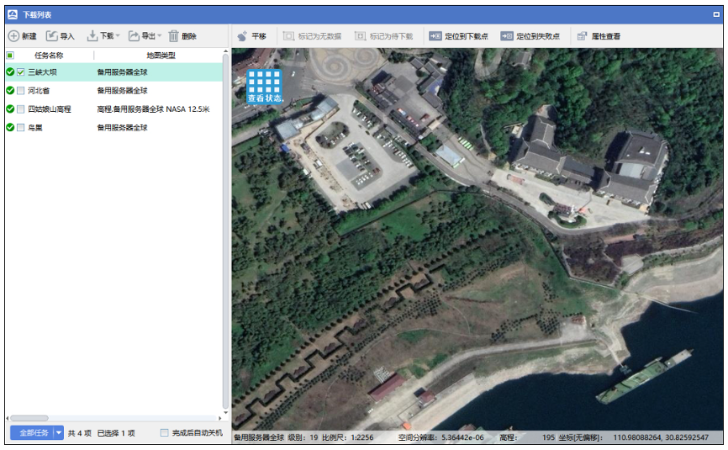Image resolution: width=728 pixels, height=450 pixels.
Task: Click the horizontal scrollbar of task list
Action: pos(29,418)
